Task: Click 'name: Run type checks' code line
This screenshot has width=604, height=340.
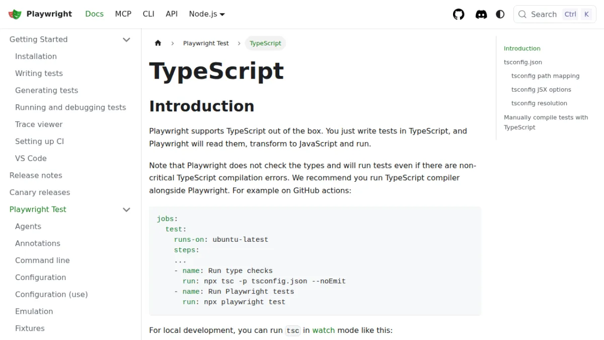Action: [223, 271]
